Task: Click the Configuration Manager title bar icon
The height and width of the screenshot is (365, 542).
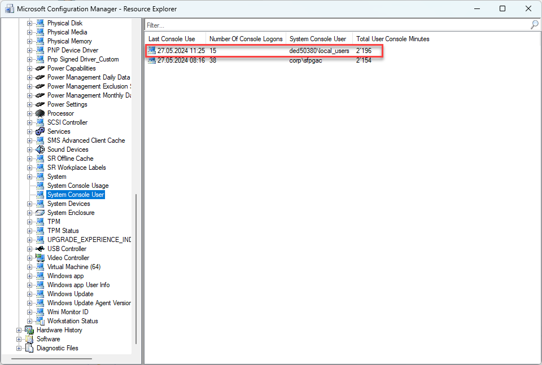Action: click(10, 8)
